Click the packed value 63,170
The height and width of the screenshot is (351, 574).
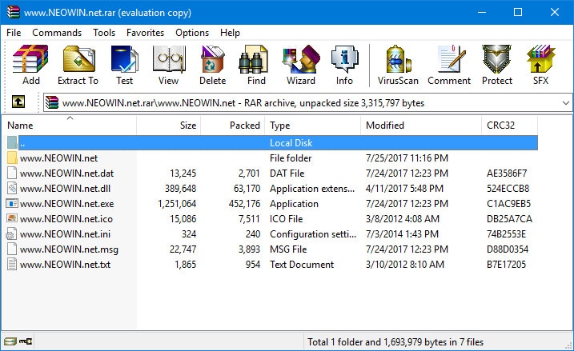(247, 189)
